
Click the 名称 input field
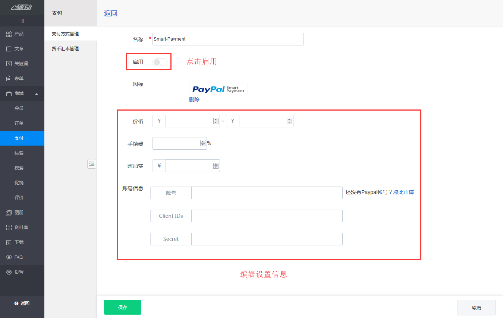228,39
